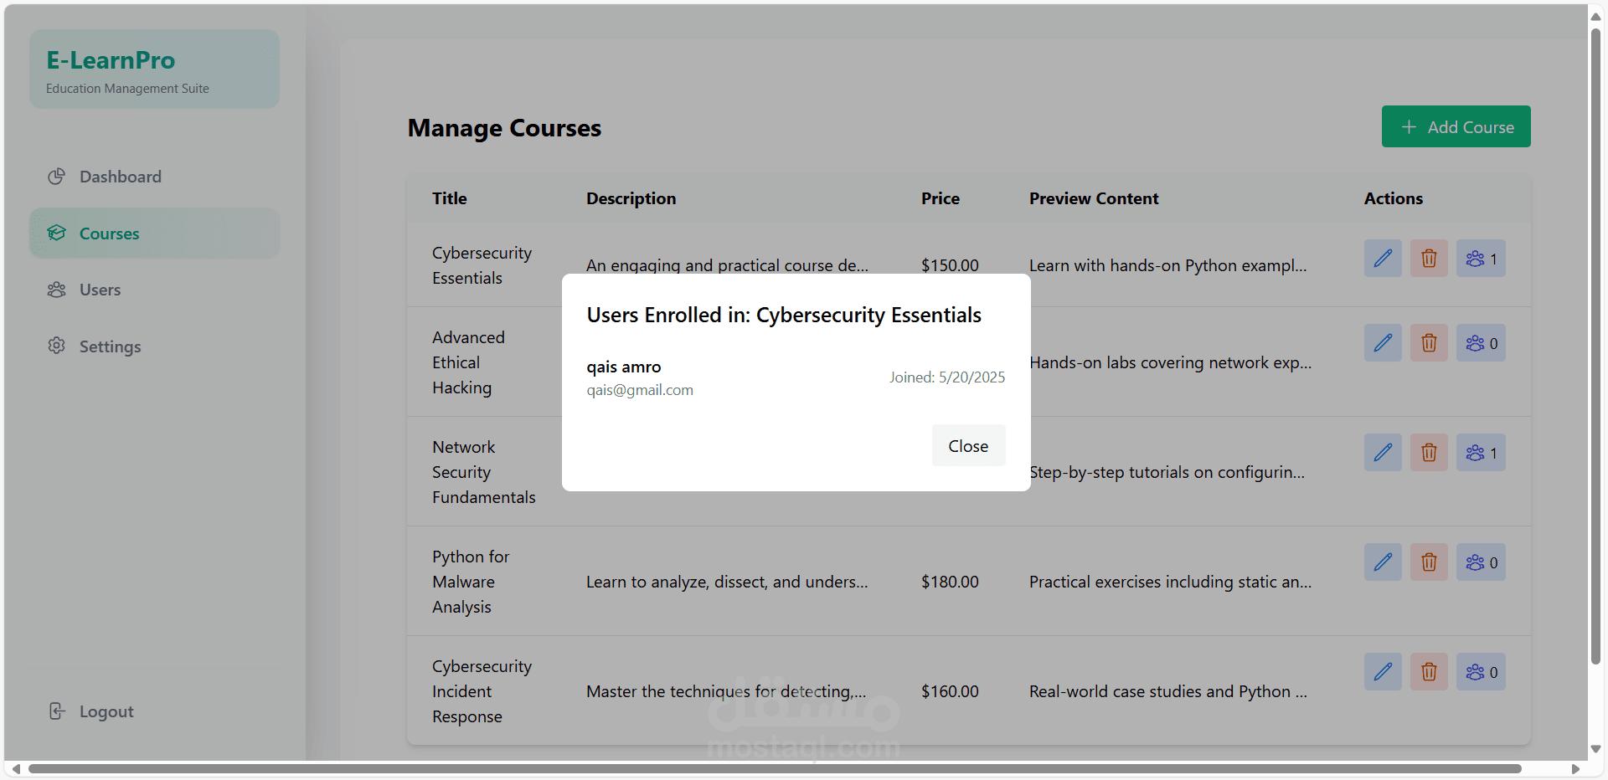Viewport: 1608px width, 780px height.
Task: Click the dialog title Users Enrolled in
Action: (x=784, y=316)
